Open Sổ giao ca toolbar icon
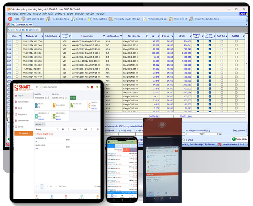Viewport: 253px width, 206px height. pos(73,19)
